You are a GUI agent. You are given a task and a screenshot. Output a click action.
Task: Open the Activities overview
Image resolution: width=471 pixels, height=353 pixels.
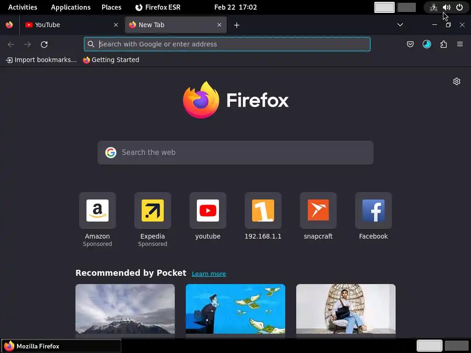[23, 7]
